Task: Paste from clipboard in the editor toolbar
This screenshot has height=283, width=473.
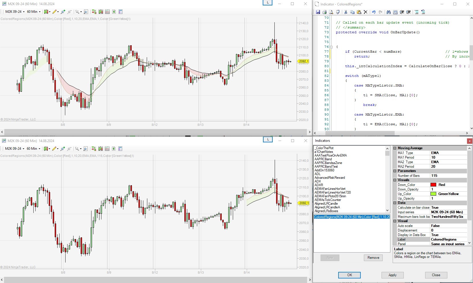Action: pyautogui.click(x=359, y=12)
